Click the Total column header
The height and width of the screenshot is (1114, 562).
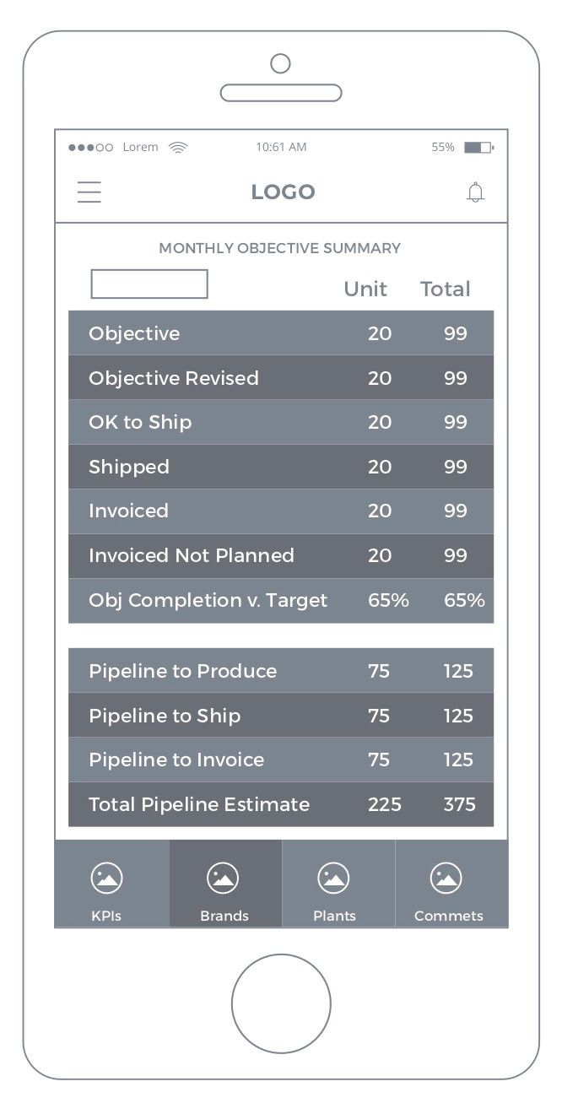[445, 289]
